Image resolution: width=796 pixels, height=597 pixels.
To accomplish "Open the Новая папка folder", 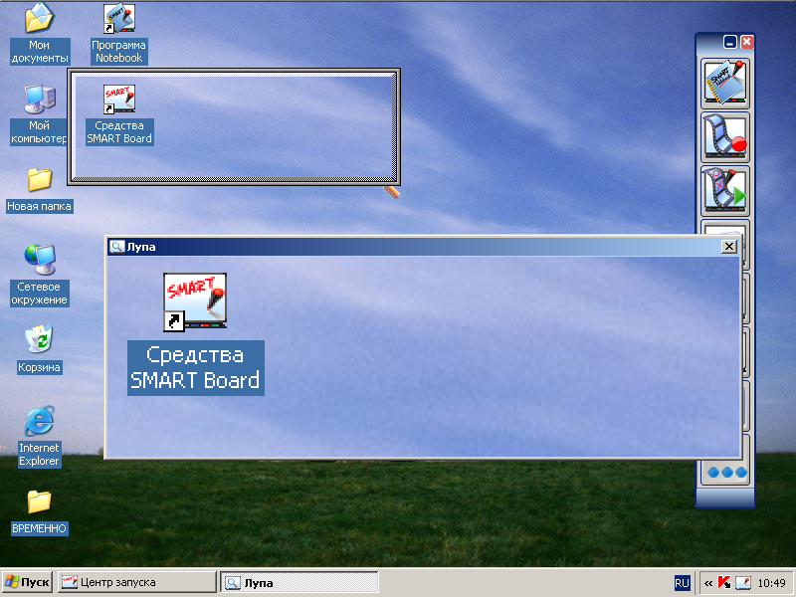I will point(39,190).
